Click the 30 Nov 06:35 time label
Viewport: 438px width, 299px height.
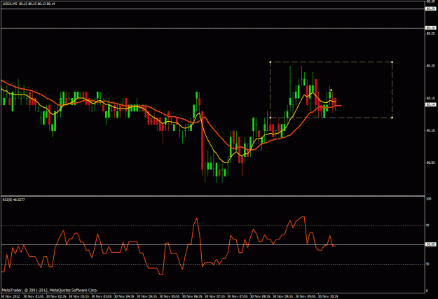point(192,296)
